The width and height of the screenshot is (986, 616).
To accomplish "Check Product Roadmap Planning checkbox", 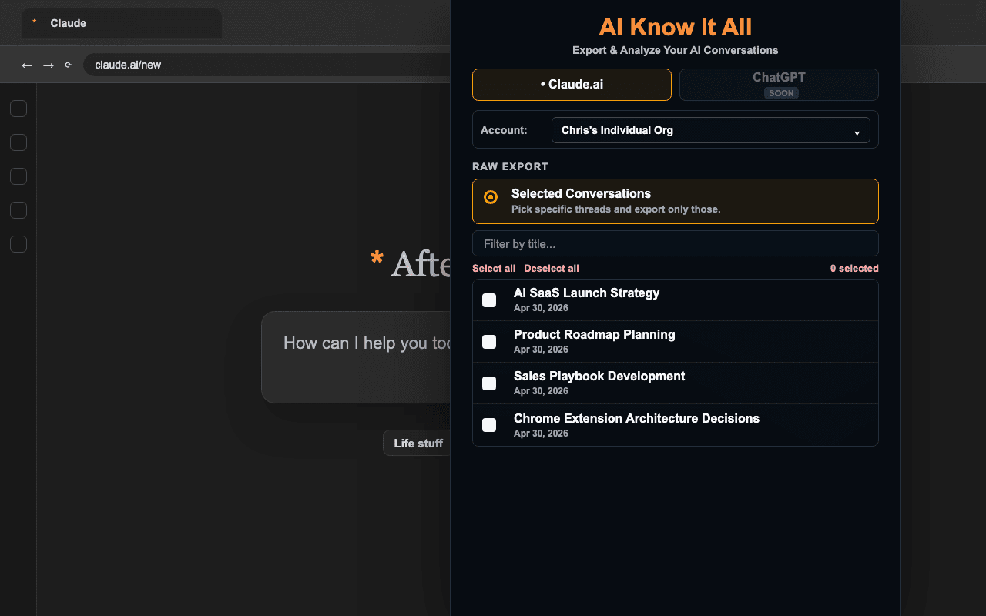I will [x=489, y=342].
